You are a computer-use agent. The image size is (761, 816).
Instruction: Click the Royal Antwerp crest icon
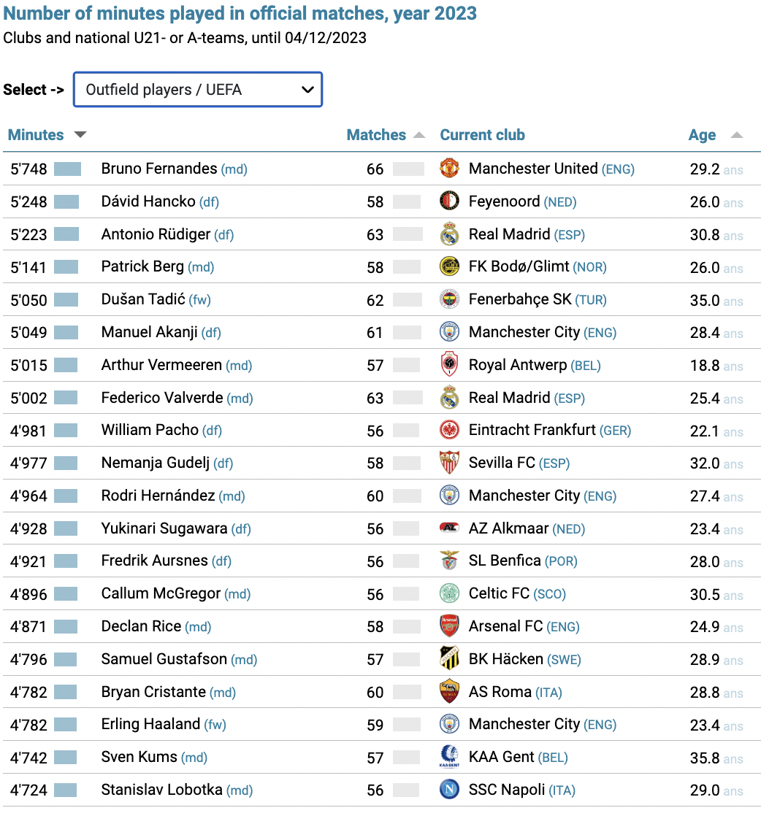coord(449,364)
